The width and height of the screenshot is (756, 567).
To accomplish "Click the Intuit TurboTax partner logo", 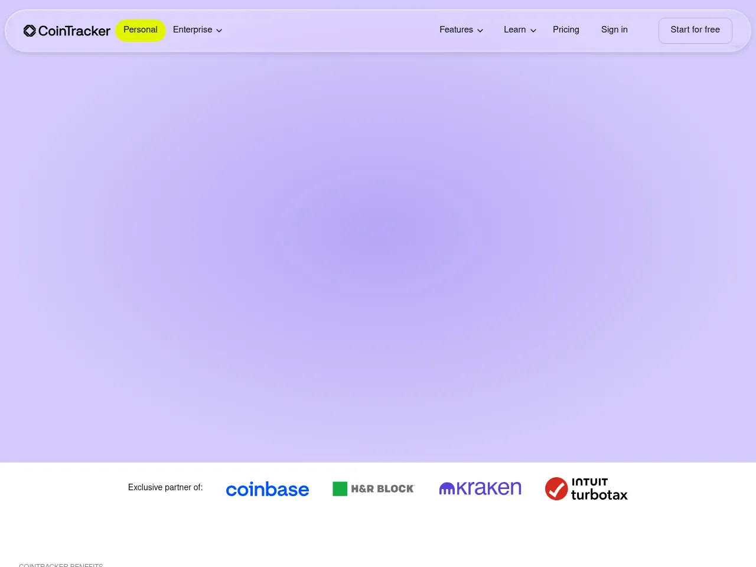I will point(586,488).
